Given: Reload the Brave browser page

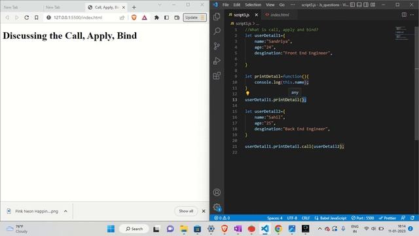Looking at the screenshot, I should pos(26,18).
